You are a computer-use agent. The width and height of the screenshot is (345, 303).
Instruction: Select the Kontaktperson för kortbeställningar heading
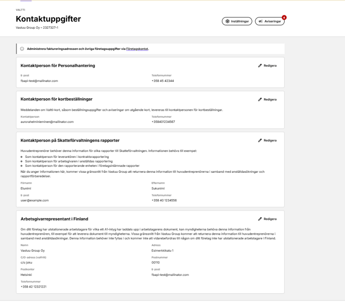tap(57, 99)
